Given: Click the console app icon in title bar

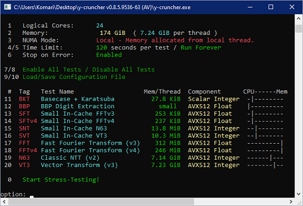Looking at the screenshot, I should tap(7, 7).
